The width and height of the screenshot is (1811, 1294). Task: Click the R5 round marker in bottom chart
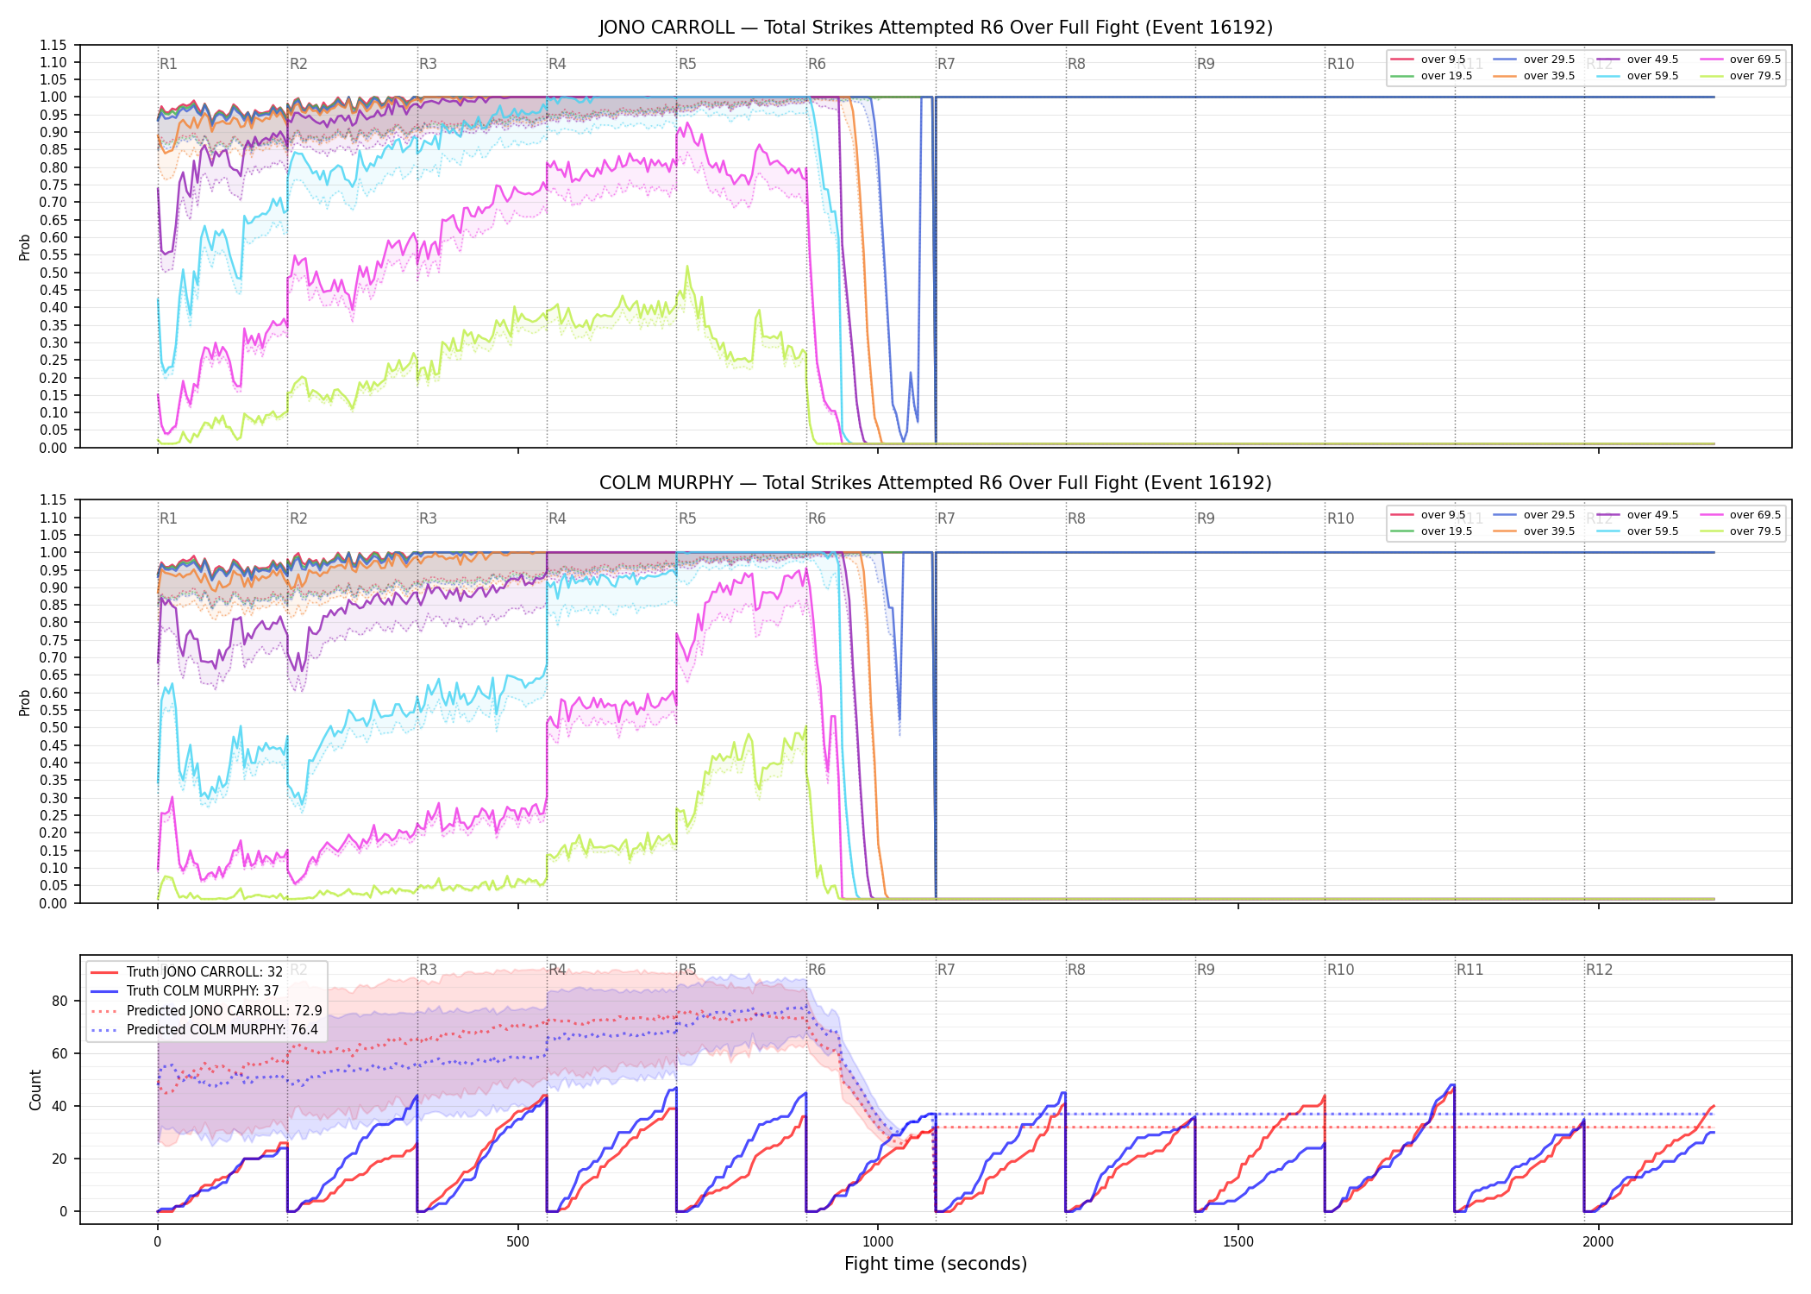click(687, 970)
